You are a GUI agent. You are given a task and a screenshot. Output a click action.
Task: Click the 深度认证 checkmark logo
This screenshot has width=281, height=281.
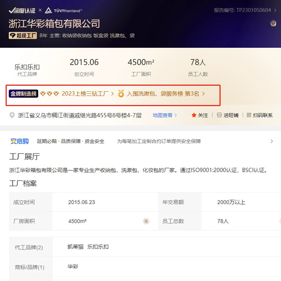(22, 11)
